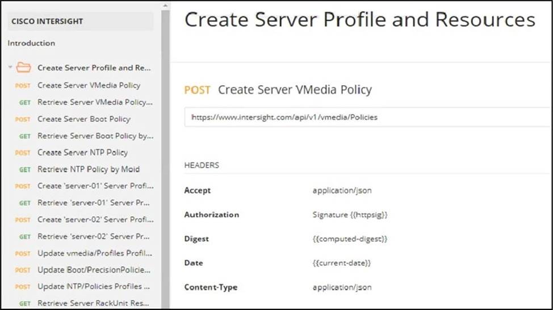
Task: Open 'Create Server VMedia Policy' sidebar request
Action: pos(89,85)
